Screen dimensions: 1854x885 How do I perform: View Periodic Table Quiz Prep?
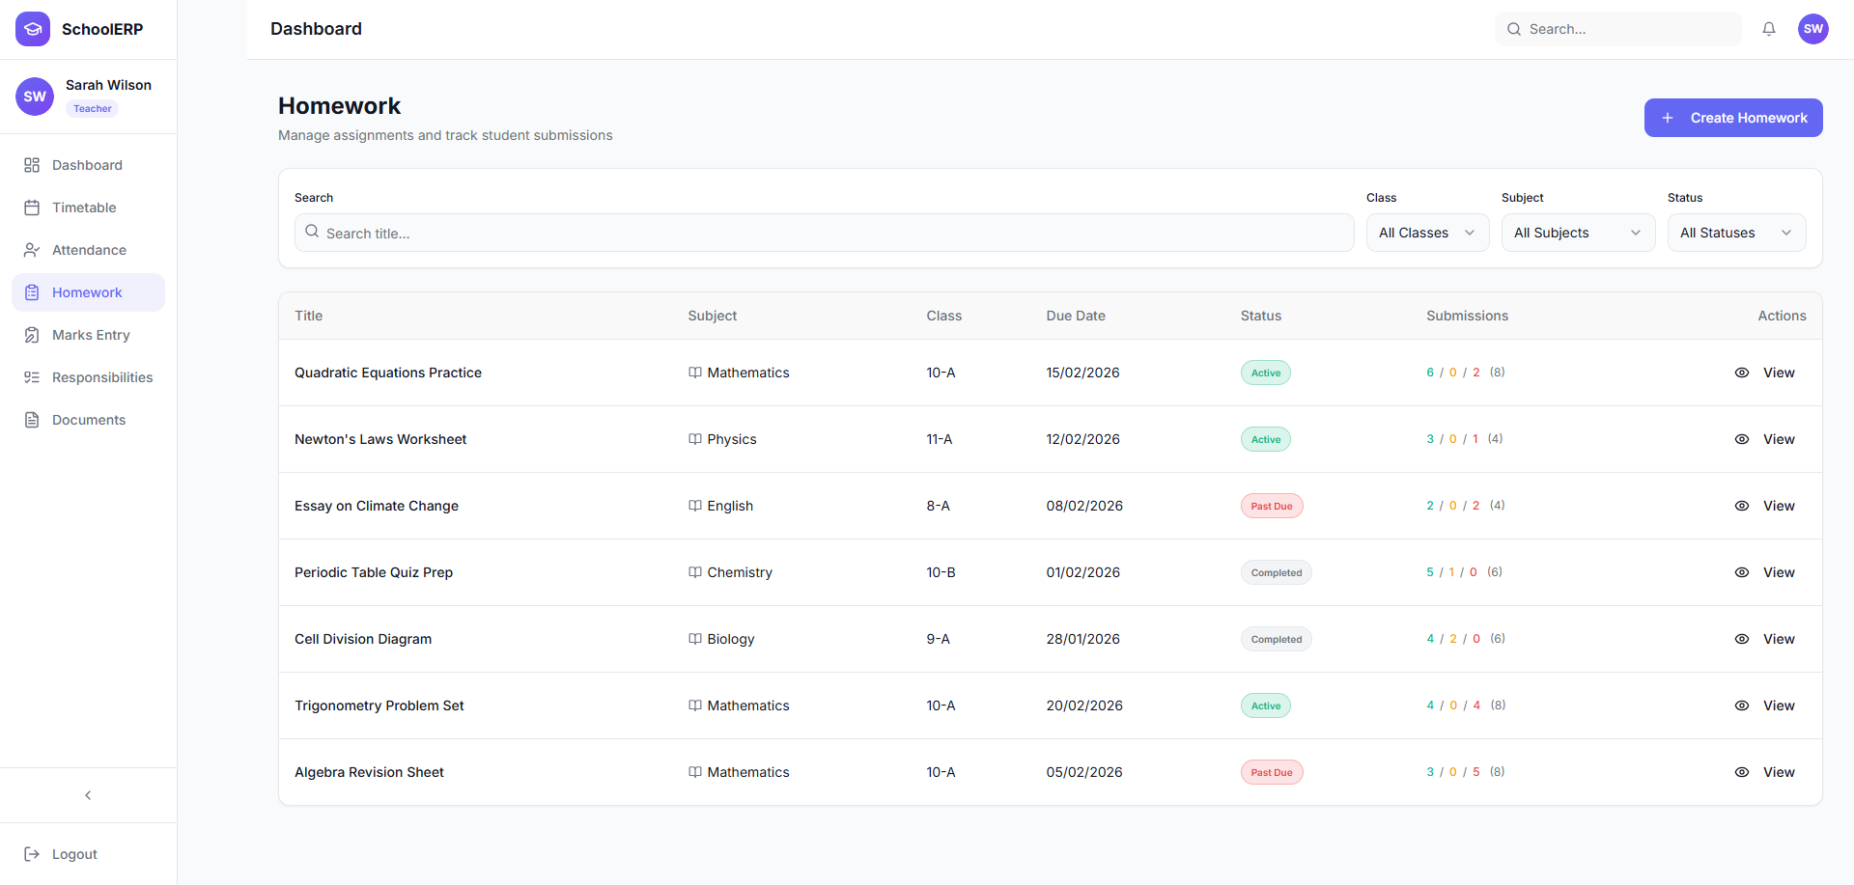1765,572
